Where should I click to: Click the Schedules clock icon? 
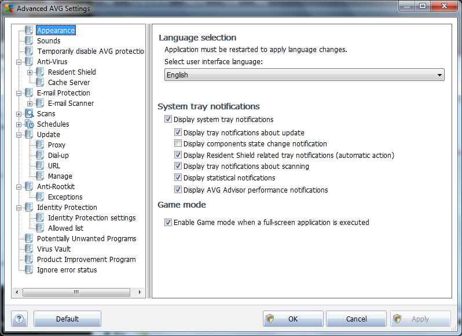(29, 124)
